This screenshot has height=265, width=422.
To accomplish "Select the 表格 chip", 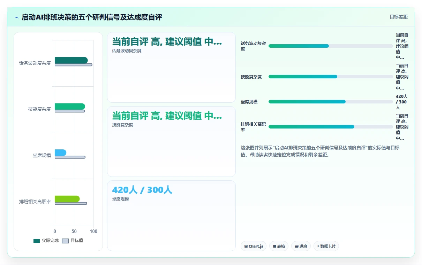I will click(279, 246).
